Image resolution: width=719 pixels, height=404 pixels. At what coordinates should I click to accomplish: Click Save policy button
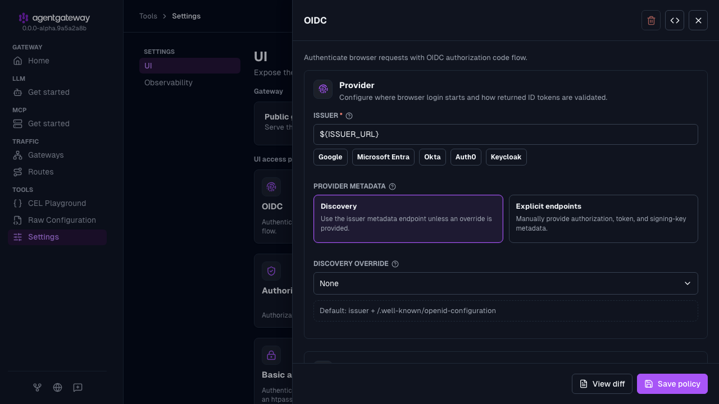coord(672,384)
